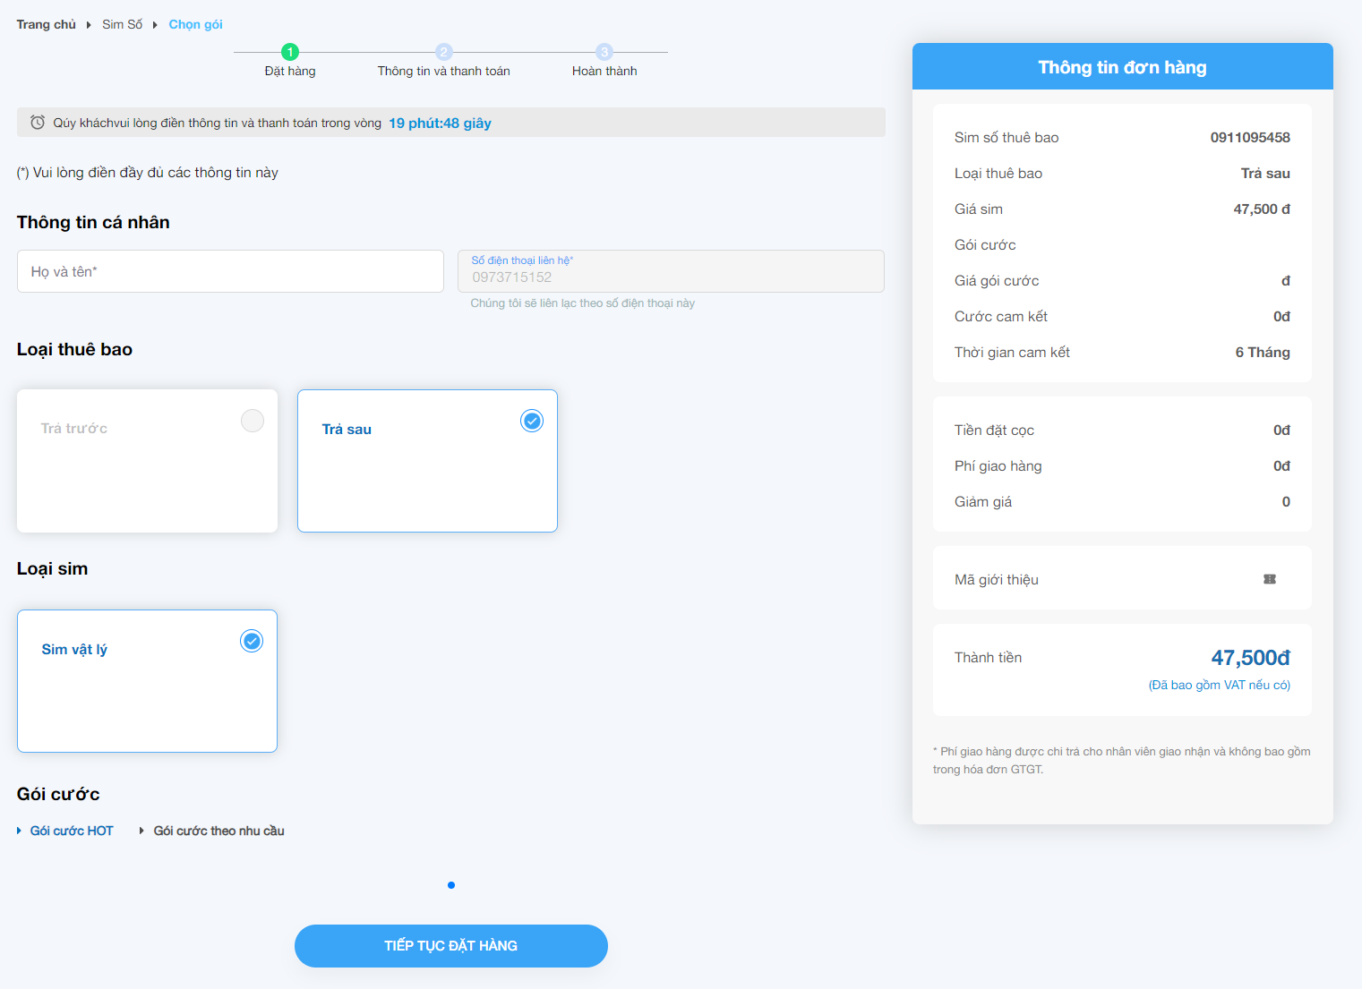The image size is (1362, 989).
Task: Click the Hoàn thành step label
Action: click(604, 71)
